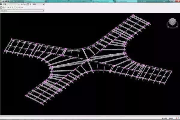Viewport: 180px width, 120px height.
Task: Click the first magnifier icon in the second toolbar row
Action: pyautogui.click(x=8, y=7)
